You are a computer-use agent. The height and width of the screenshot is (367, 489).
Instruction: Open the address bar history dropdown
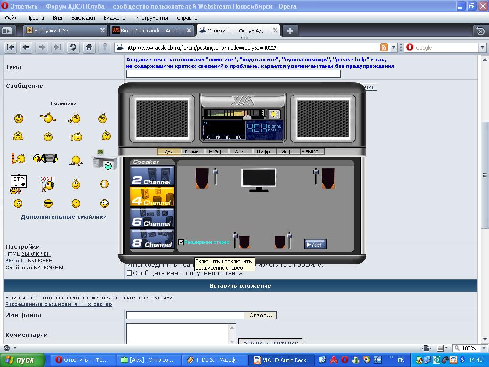coord(393,47)
